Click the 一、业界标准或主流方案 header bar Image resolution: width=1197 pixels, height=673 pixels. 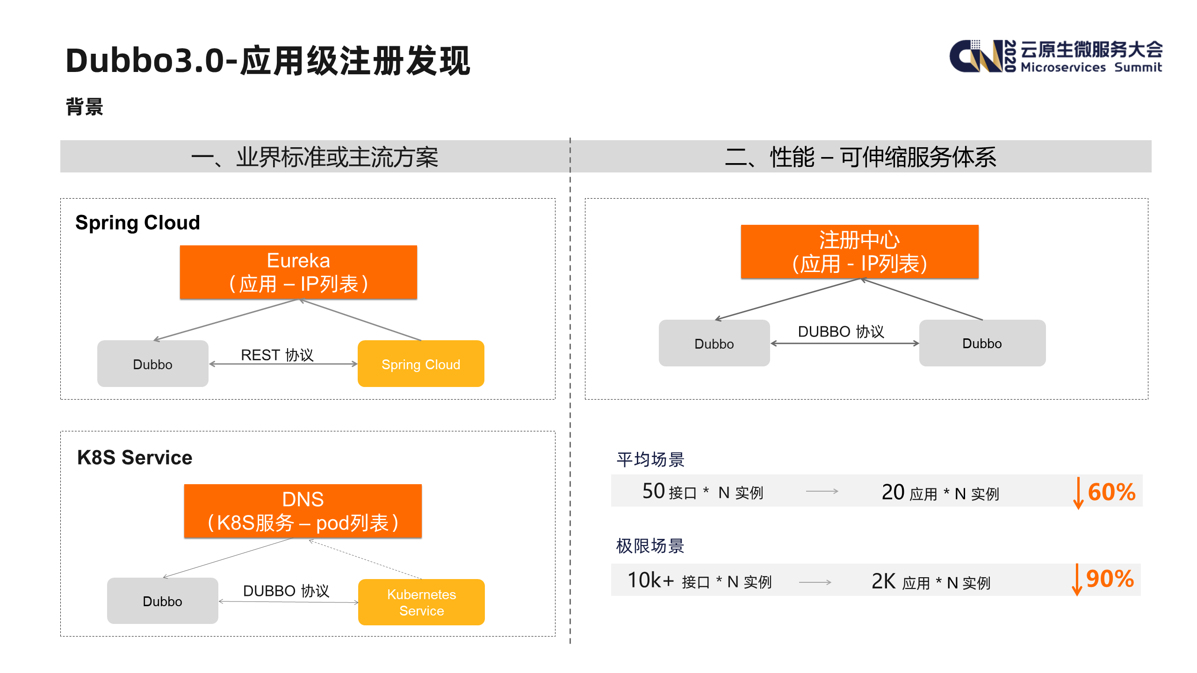pos(314,157)
